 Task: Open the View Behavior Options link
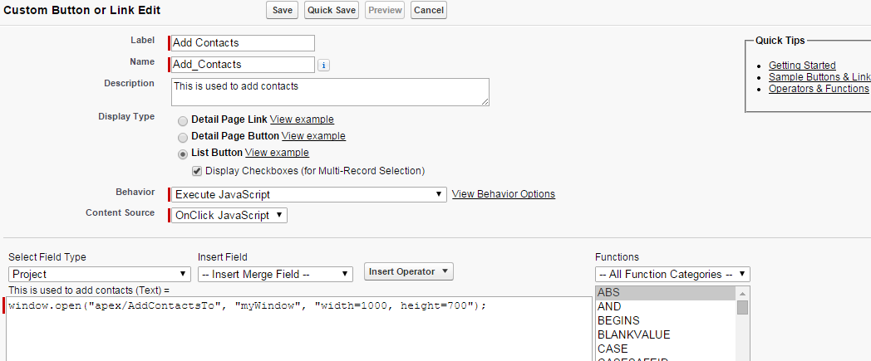[504, 194]
